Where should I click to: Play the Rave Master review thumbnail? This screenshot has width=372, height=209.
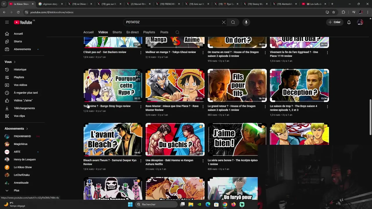175,85
